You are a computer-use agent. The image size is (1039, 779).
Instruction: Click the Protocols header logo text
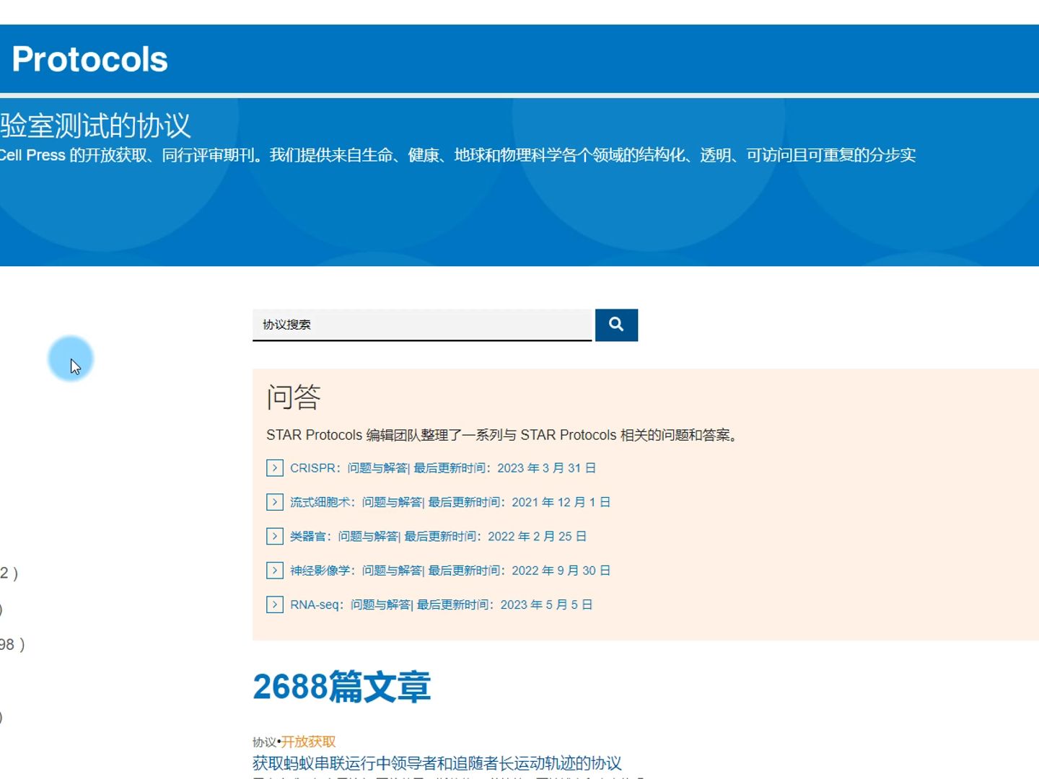point(90,59)
